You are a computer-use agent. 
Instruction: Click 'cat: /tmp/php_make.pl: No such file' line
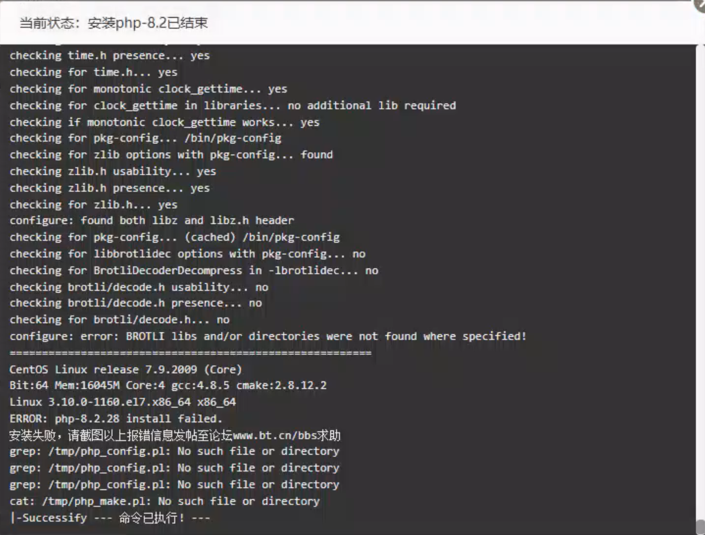[x=164, y=502]
